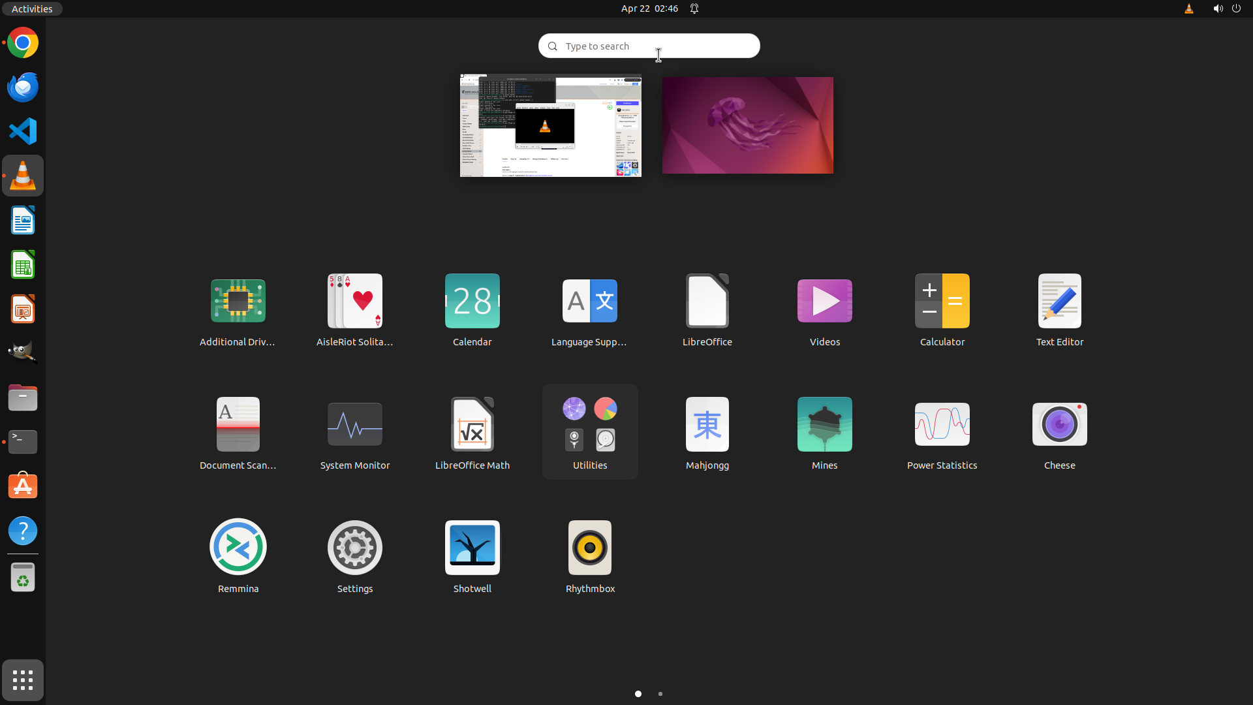Viewport: 1253px width, 705px height.
Task: Launch Rhythmbox music player
Action: pos(589,547)
